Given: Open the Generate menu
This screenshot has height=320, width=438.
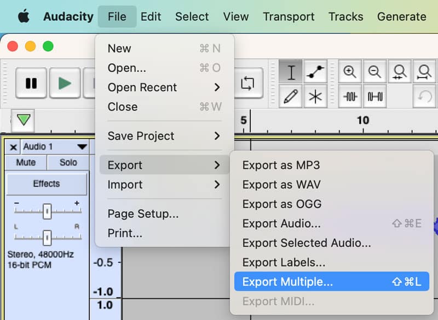Looking at the screenshot, I should click(402, 16).
